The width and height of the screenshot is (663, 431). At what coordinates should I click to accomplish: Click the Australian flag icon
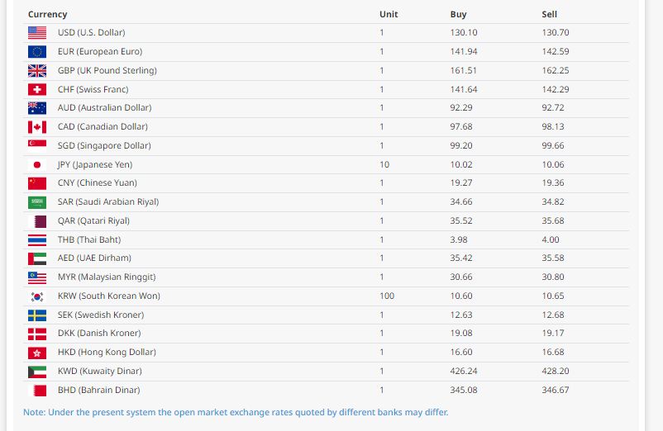[x=37, y=108]
